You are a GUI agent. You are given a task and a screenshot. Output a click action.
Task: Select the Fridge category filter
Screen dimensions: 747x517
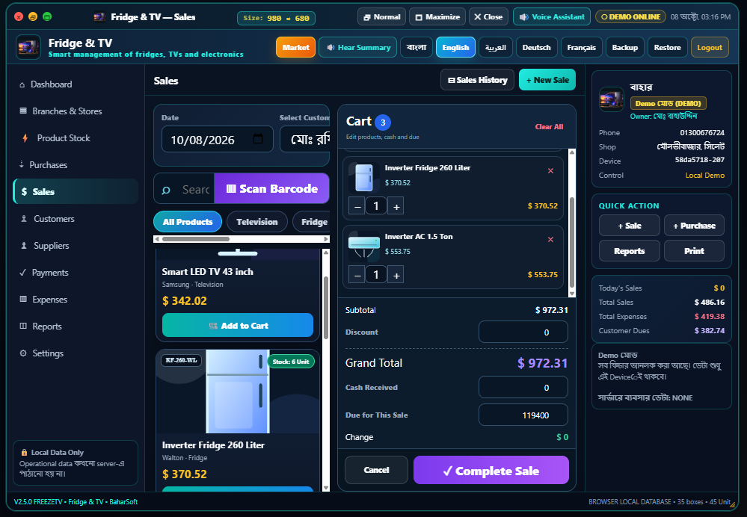(x=311, y=222)
